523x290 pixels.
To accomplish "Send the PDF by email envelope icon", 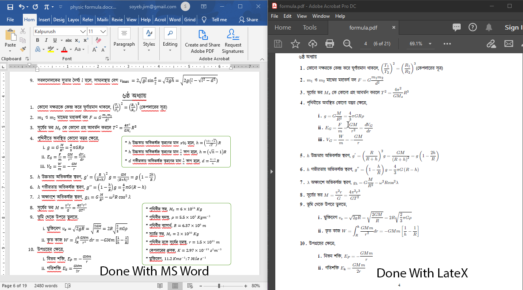I will [x=509, y=44].
